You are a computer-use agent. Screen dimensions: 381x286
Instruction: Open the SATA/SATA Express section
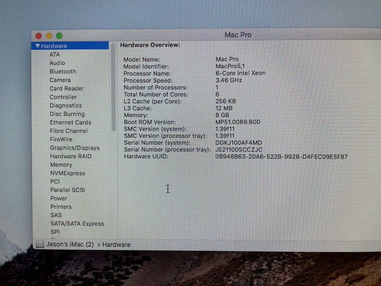(77, 223)
